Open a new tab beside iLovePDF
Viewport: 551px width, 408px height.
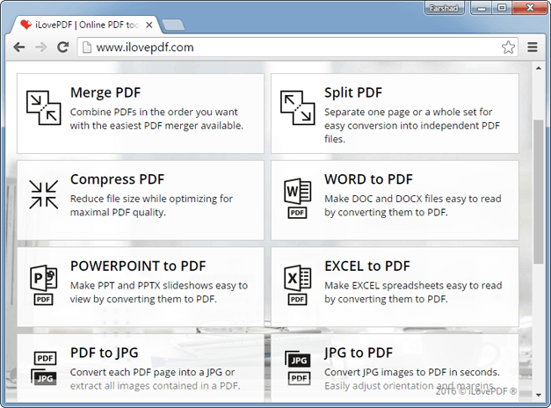(173, 25)
